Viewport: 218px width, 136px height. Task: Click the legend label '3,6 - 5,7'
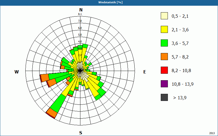point(180,44)
